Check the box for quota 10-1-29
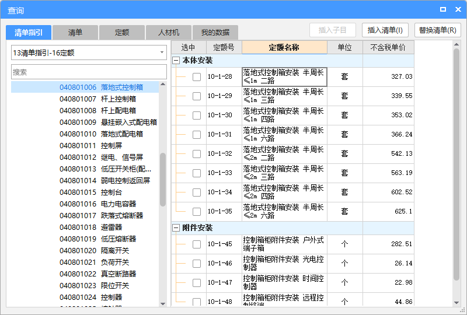The width and height of the screenshot is (467, 315). click(197, 96)
